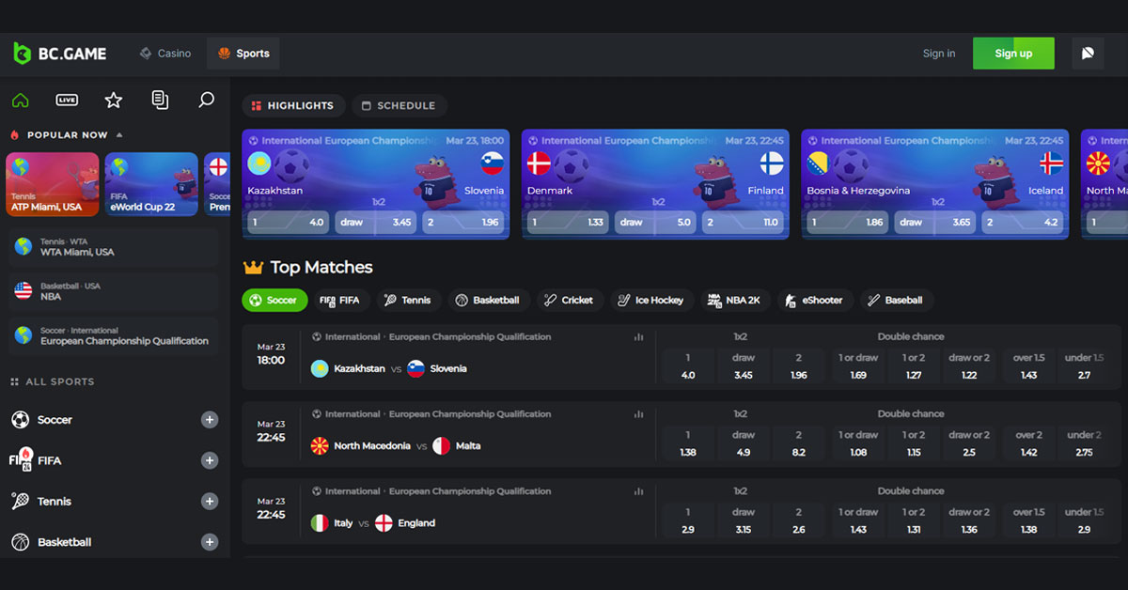The width and height of the screenshot is (1128, 590).
Task: Open the North Macedonia vs Malta match
Action: tap(396, 446)
